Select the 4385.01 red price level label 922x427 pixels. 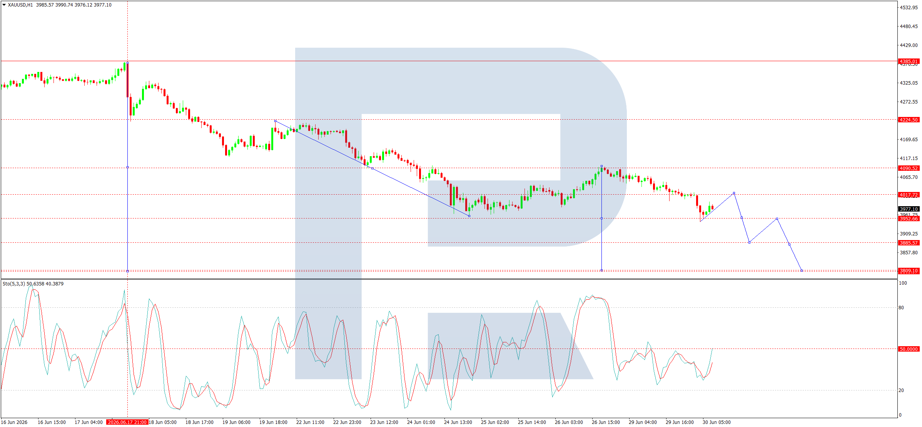(x=909, y=61)
